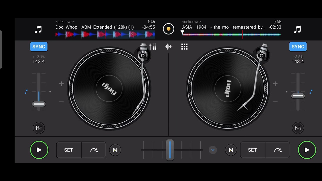Click the right deck BPM 143.4
This screenshot has height=181, width=322.
(298, 62)
